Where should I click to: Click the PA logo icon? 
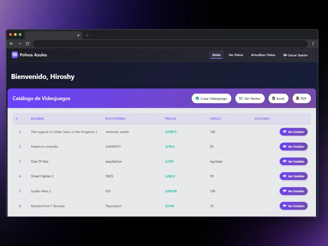click(15, 55)
